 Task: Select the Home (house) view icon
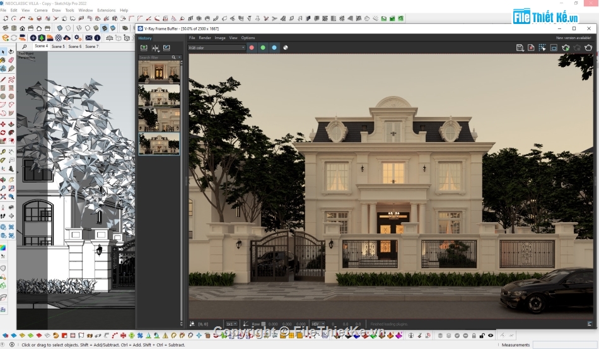22,28
